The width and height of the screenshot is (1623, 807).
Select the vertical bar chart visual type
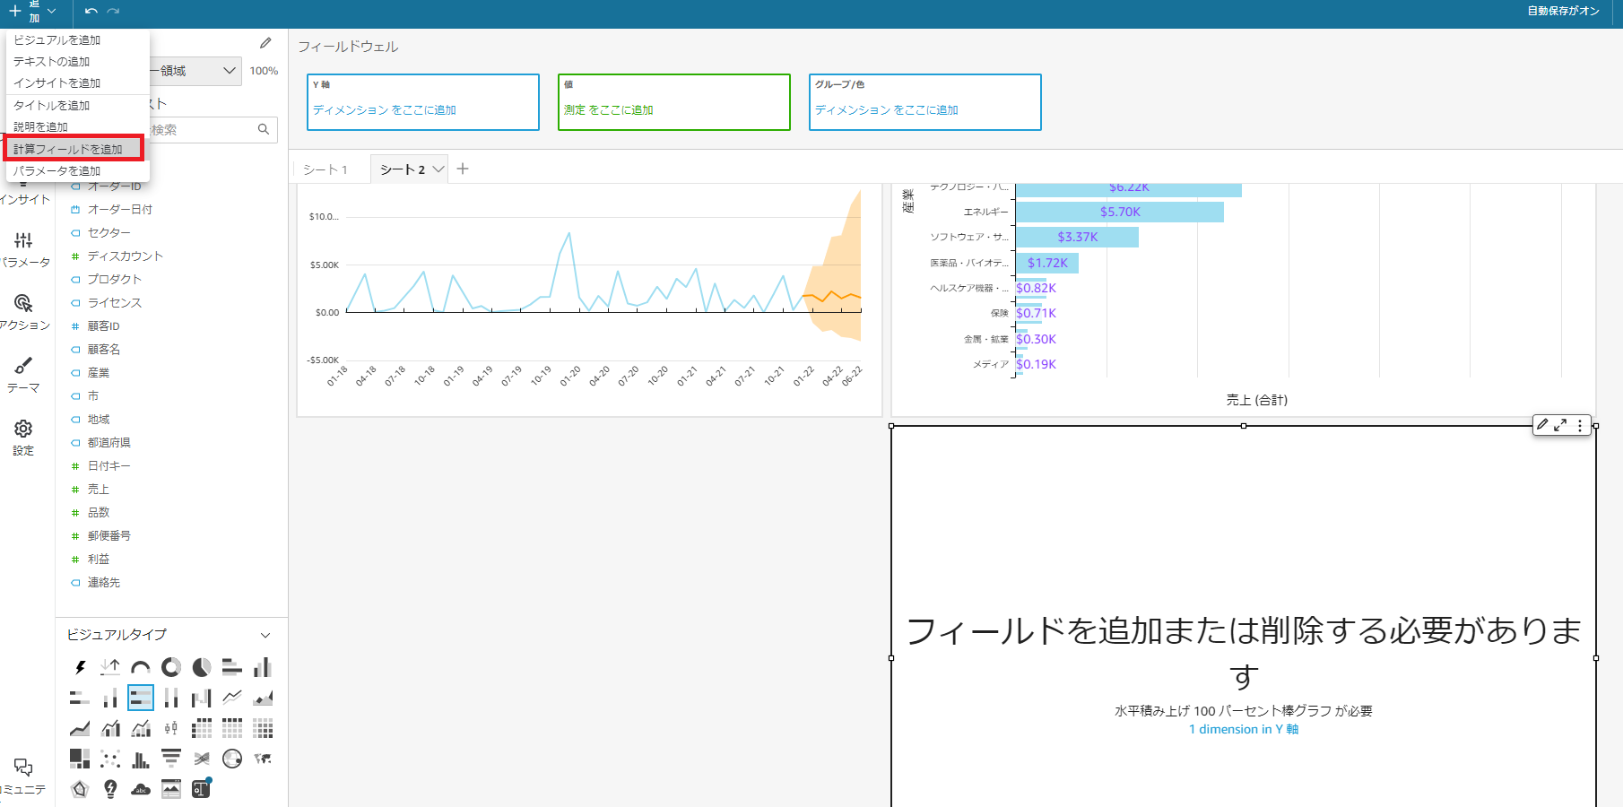[x=263, y=667]
